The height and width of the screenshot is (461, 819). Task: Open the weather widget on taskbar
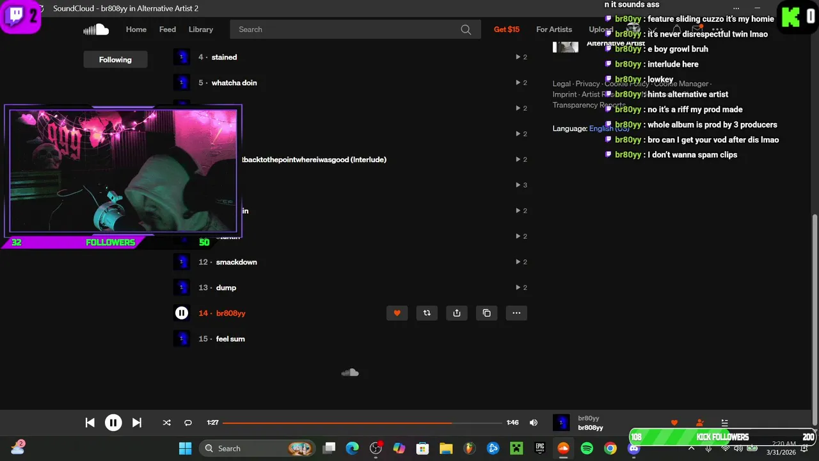(x=17, y=448)
